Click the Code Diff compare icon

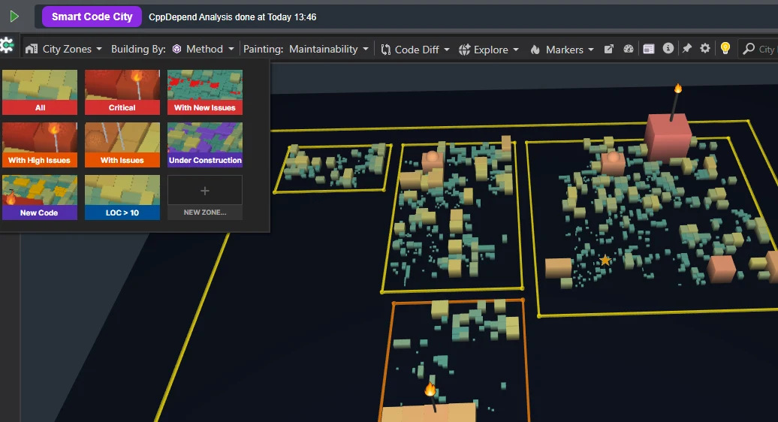coord(385,50)
